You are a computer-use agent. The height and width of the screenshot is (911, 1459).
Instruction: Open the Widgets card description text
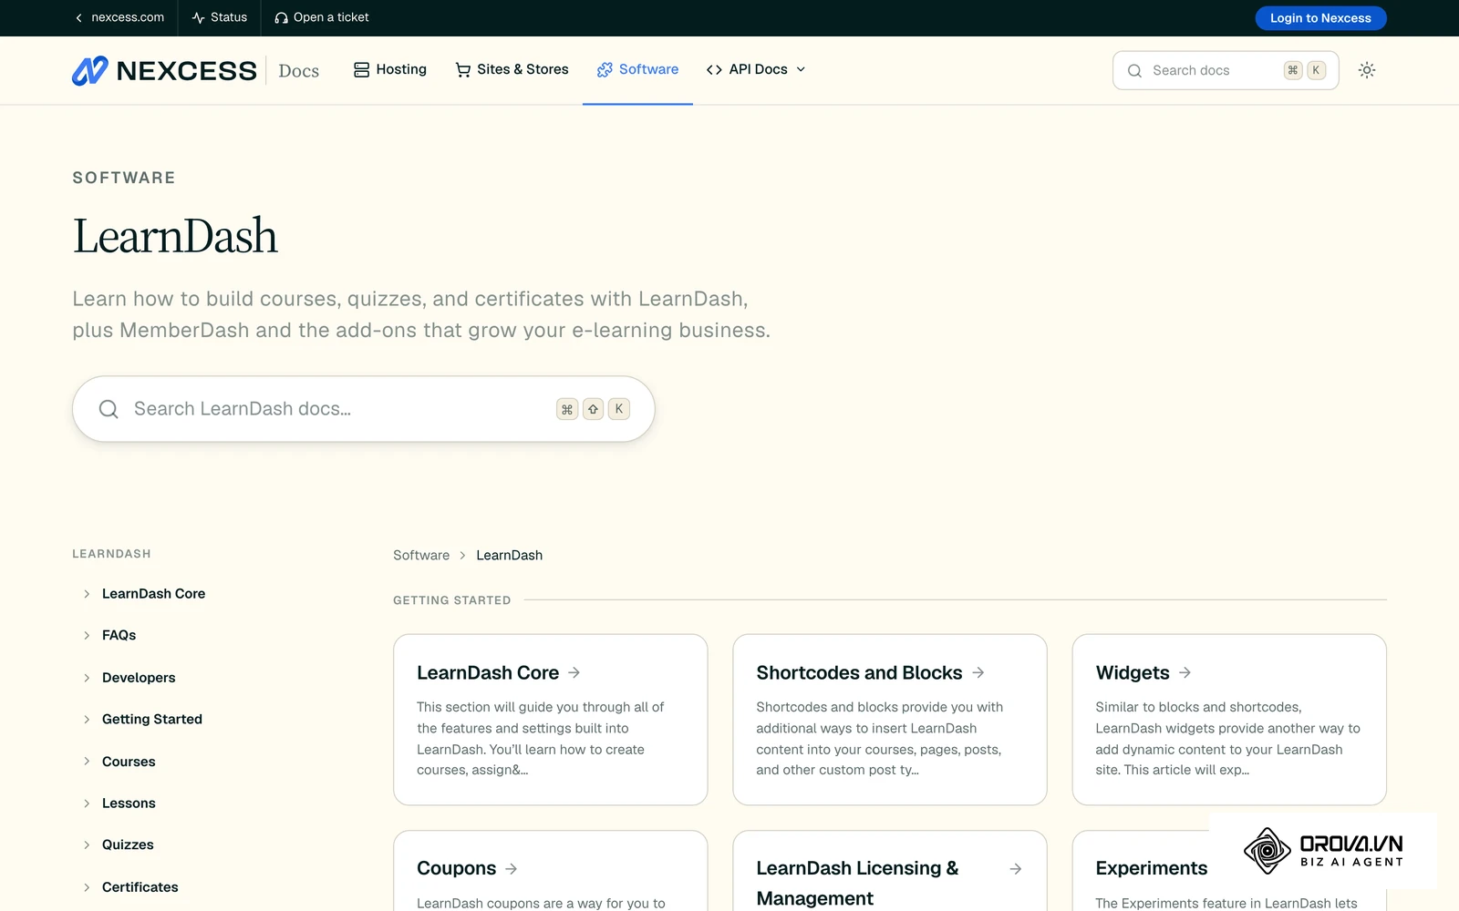click(x=1227, y=739)
